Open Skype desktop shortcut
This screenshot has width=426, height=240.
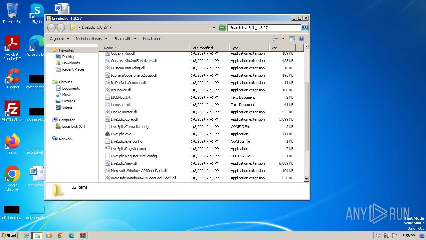point(37,14)
